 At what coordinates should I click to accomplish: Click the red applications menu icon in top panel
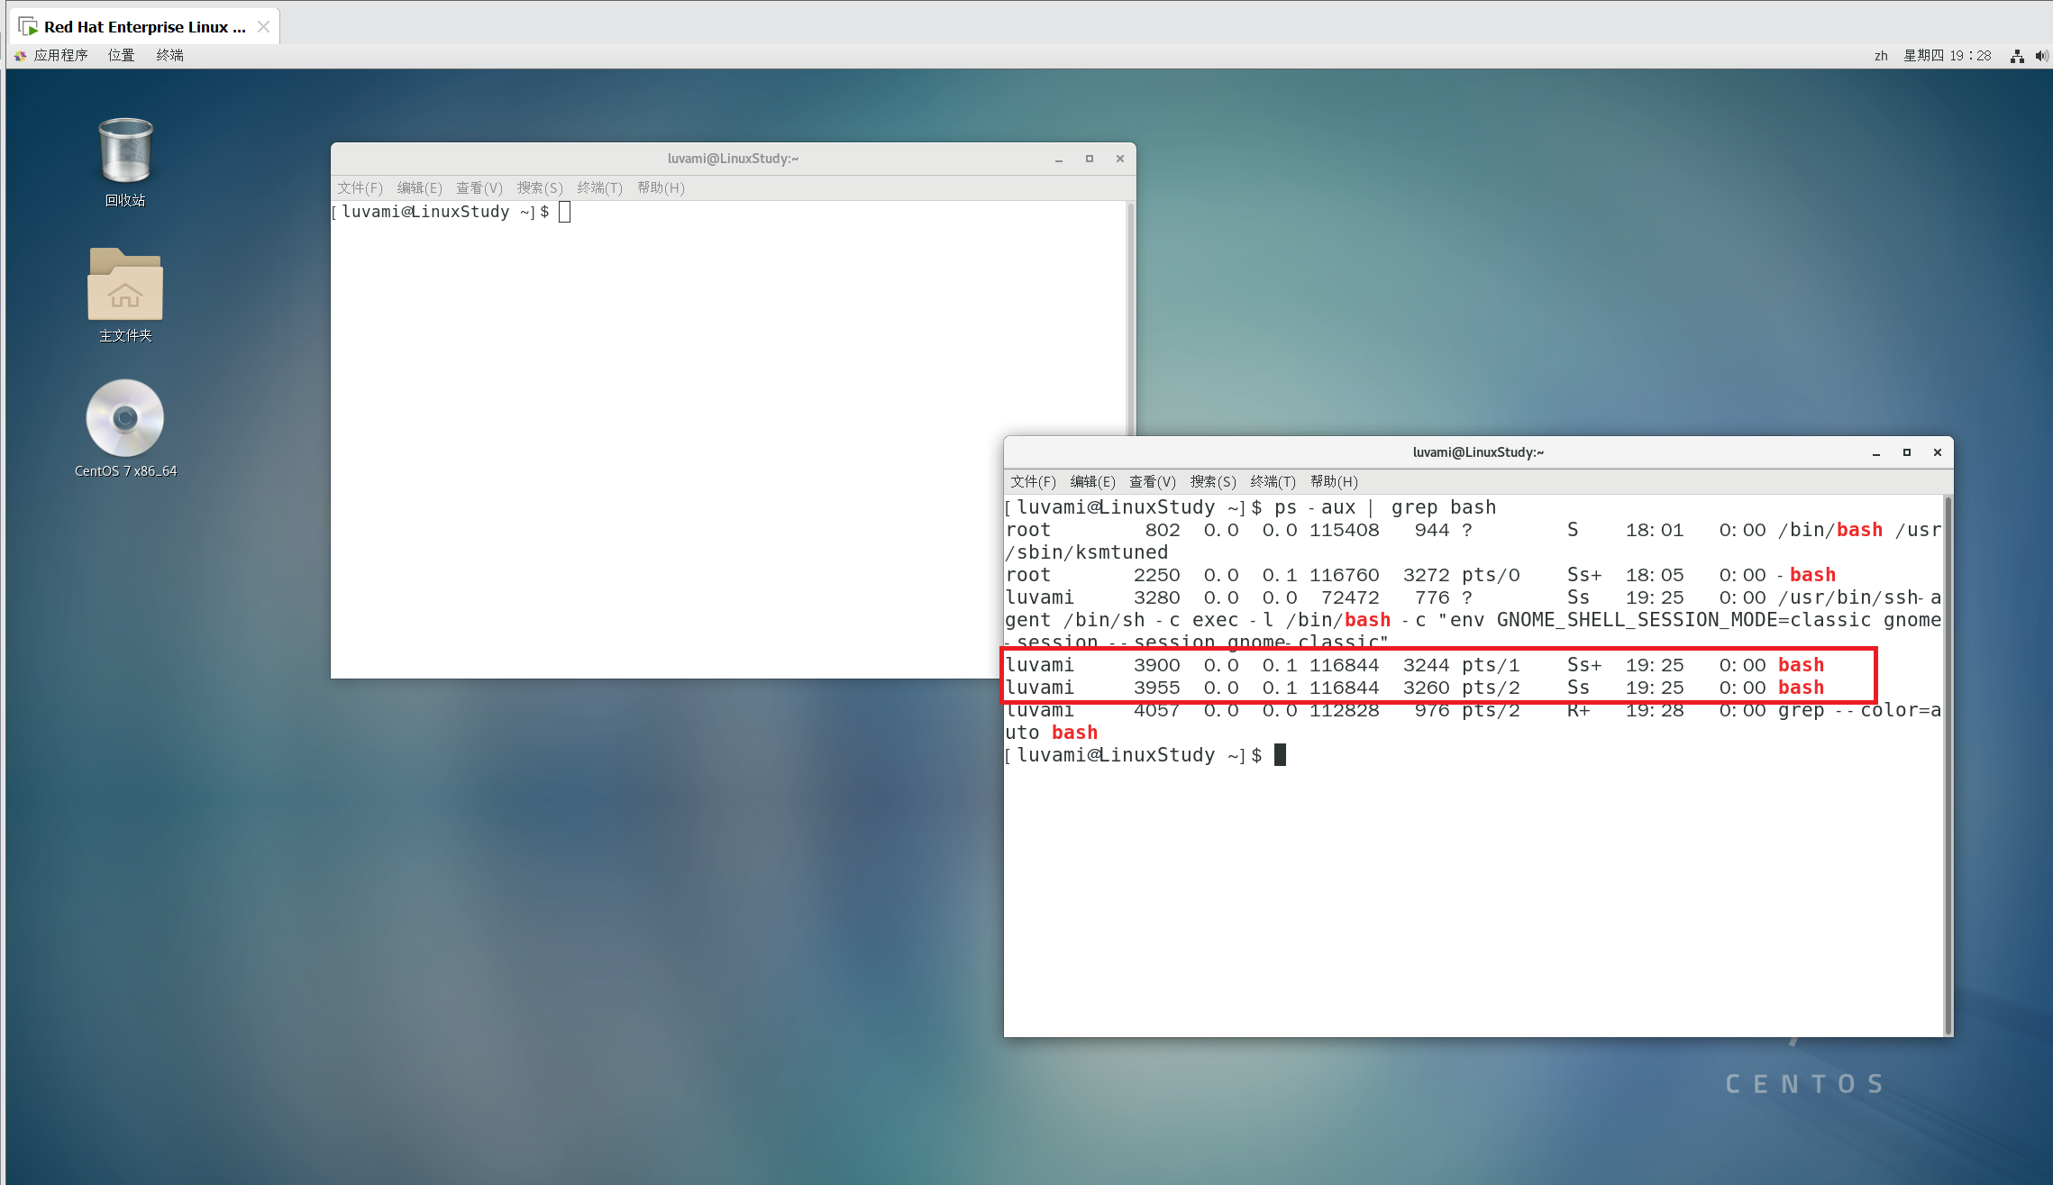[18, 55]
